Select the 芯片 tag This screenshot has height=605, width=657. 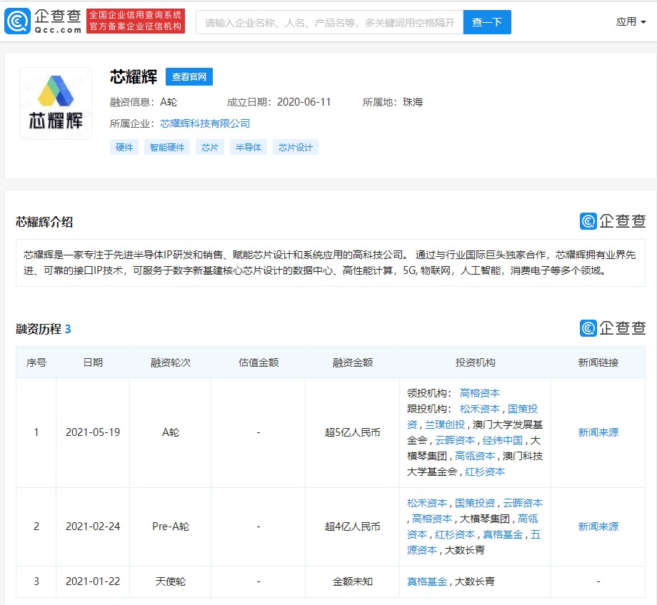209,148
